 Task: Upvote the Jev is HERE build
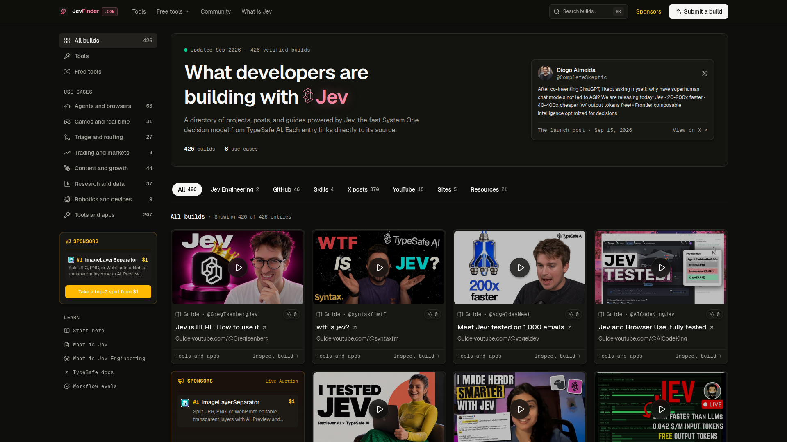click(x=292, y=314)
